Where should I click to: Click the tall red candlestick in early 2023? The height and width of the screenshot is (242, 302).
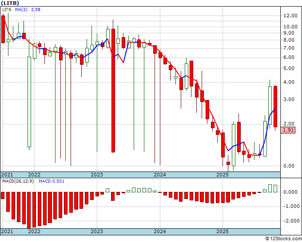point(113,90)
